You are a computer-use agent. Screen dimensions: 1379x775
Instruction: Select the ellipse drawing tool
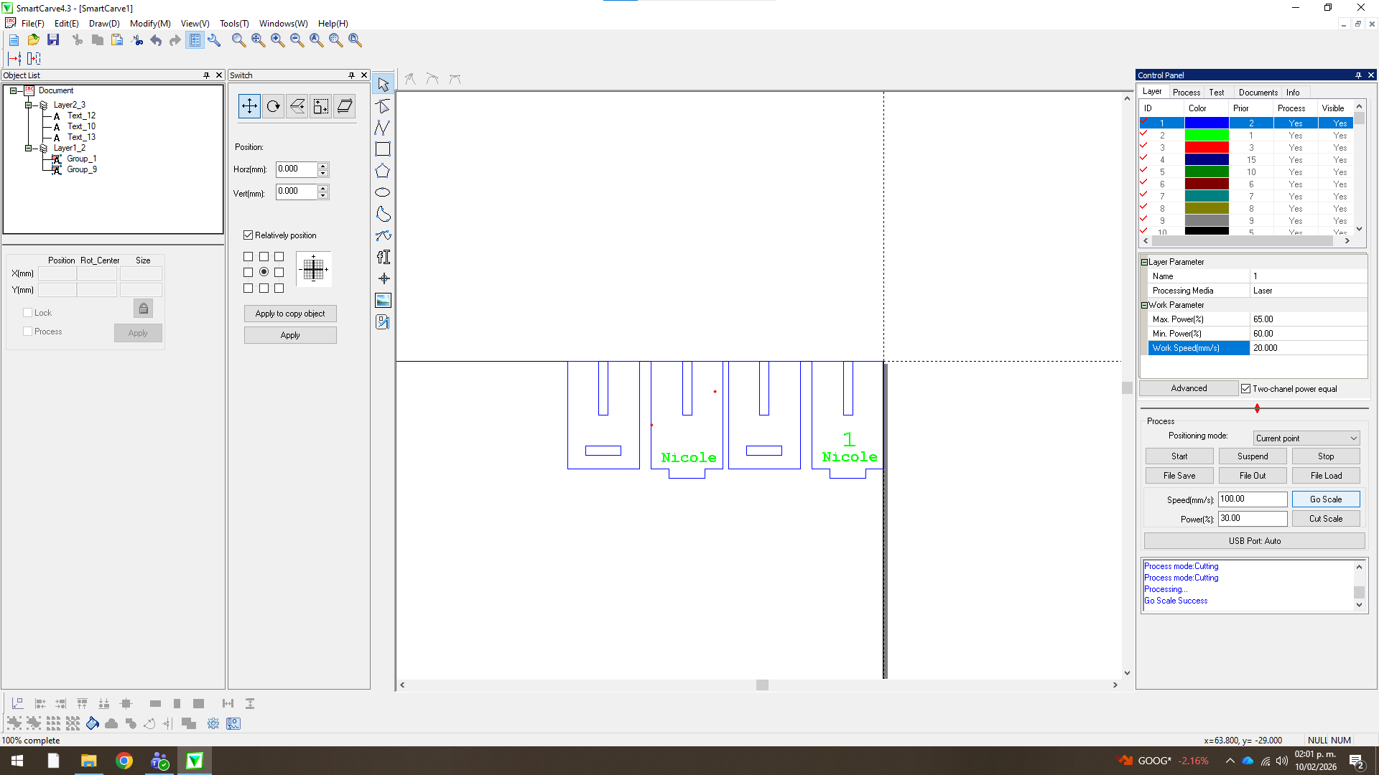click(x=383, y=192)
